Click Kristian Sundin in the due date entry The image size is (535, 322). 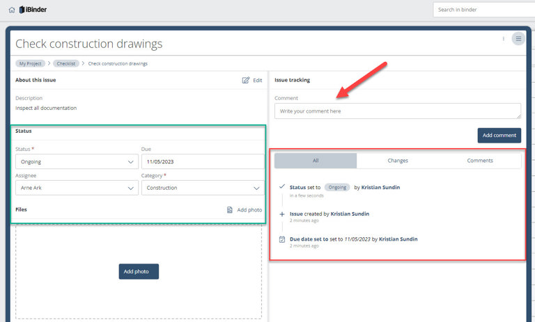(398, 239)
